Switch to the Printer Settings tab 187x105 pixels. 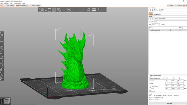point(35,6)
